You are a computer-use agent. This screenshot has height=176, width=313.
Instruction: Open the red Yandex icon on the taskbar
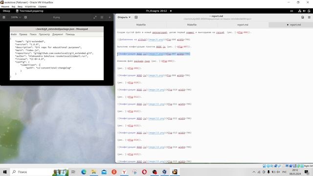click(x=114, y=172)
